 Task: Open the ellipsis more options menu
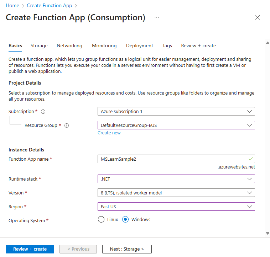click(x=157, y=17)
